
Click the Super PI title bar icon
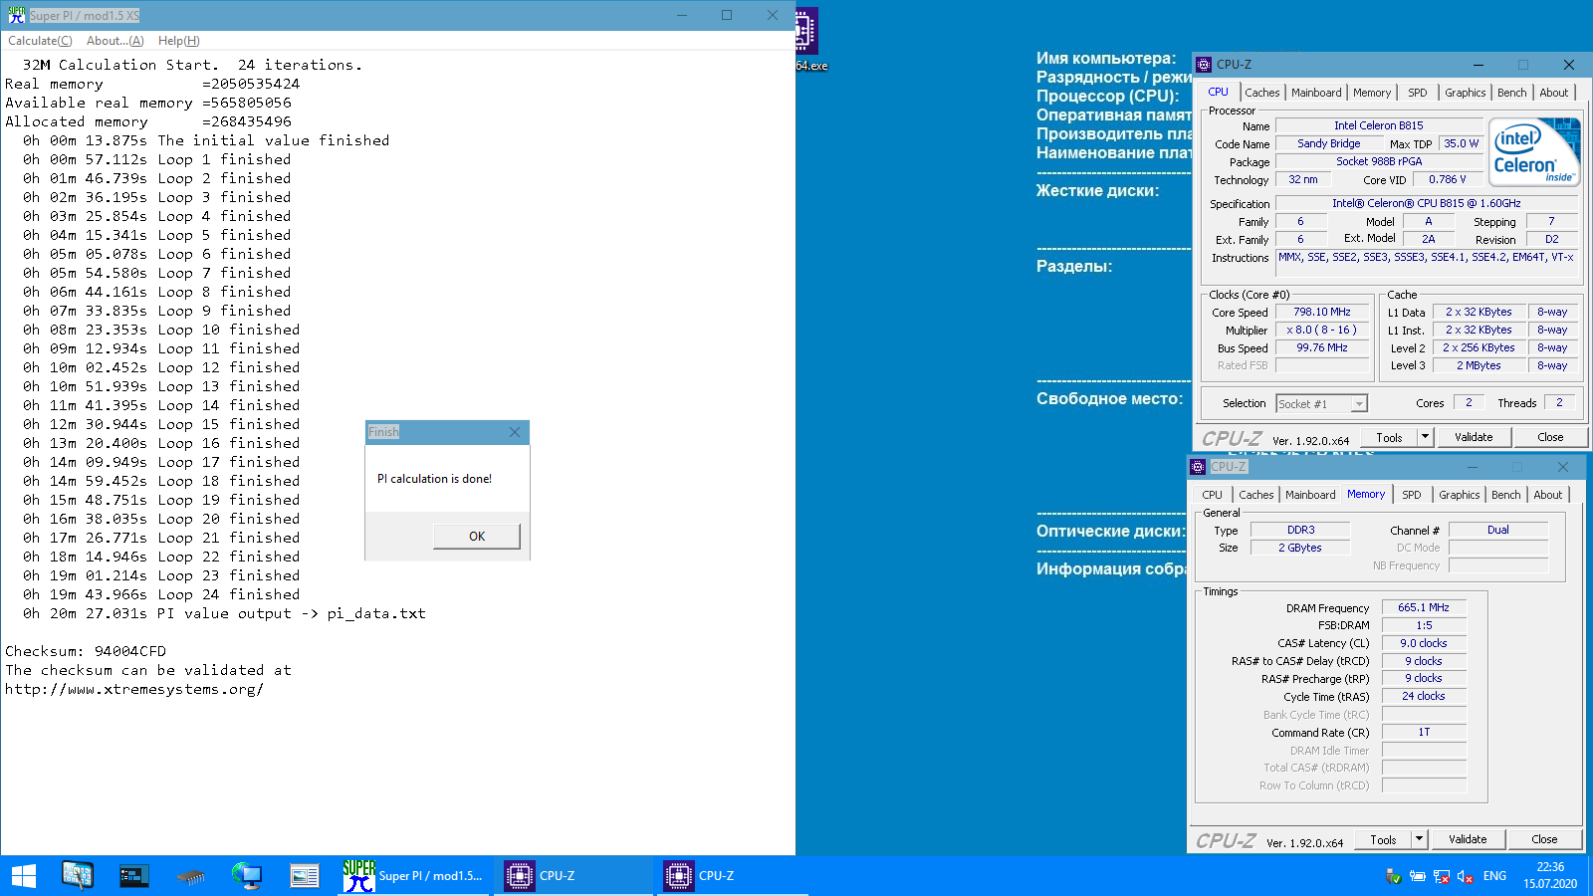tap(16, 15)
